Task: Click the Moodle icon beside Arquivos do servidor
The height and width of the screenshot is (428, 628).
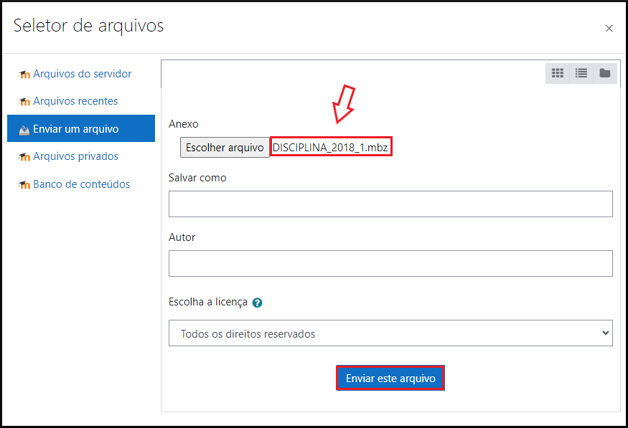Action: (x=24, y=75)
